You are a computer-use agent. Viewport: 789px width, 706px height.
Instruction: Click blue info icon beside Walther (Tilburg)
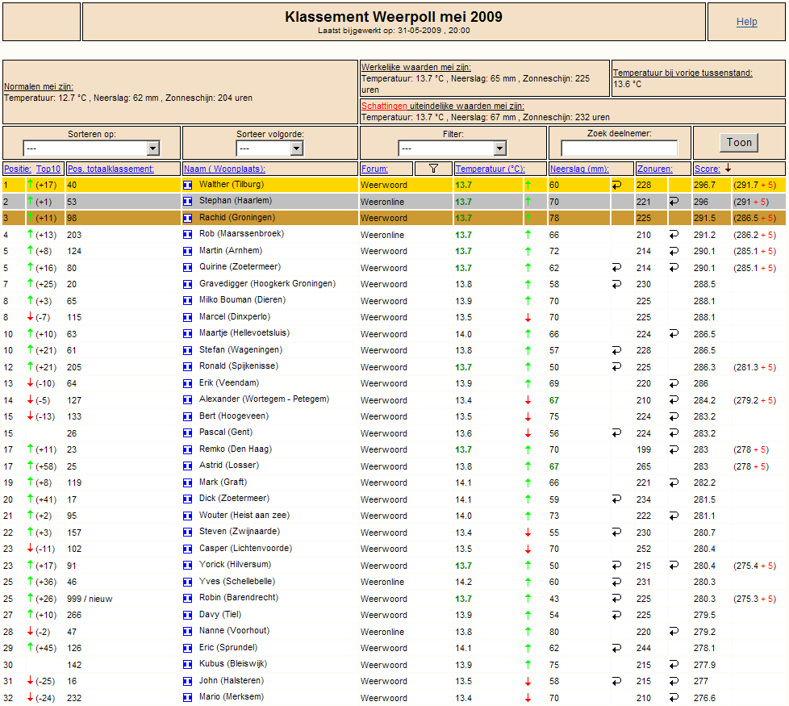188,186
